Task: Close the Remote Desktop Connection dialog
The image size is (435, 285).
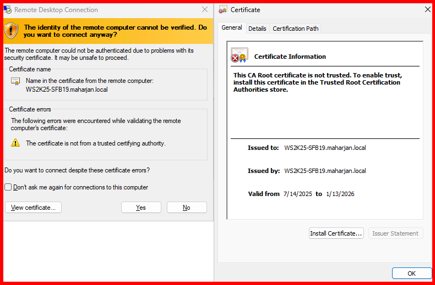Action: (x=205, y=10)
